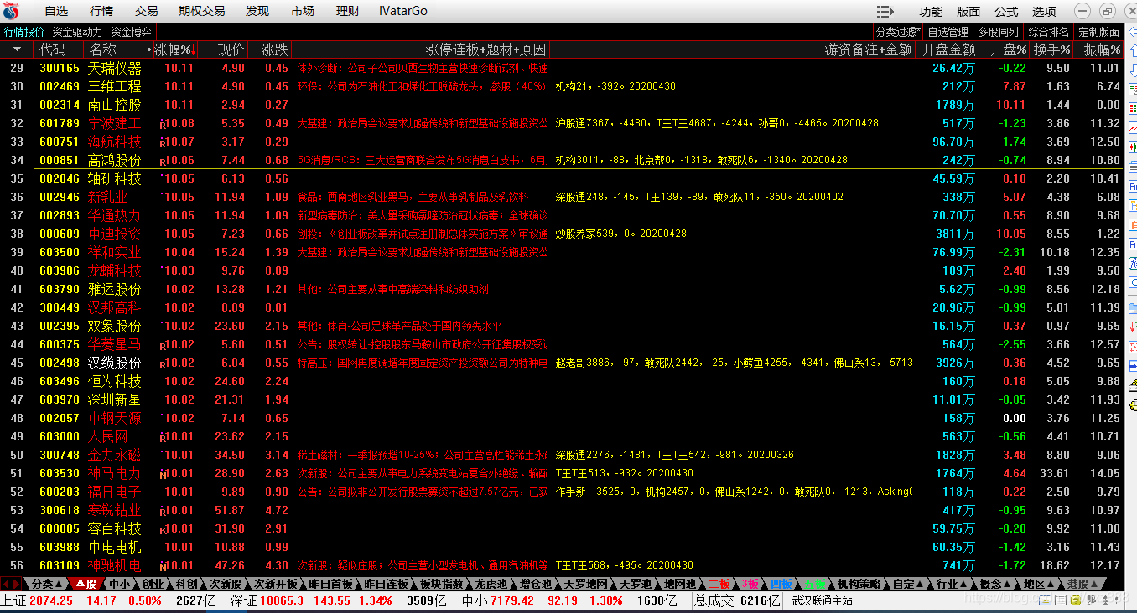Select stock code 688005 容百科技
This screenshot has height=613, width=1137.
pyautogui.click(x=60, y=528)
